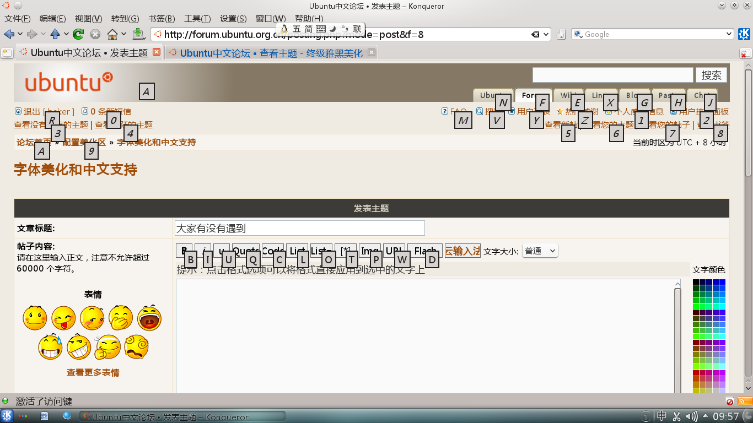Clear the URL bar with erase icon
The width and height of the screenshot is (753, 423).
coord(535,35)
